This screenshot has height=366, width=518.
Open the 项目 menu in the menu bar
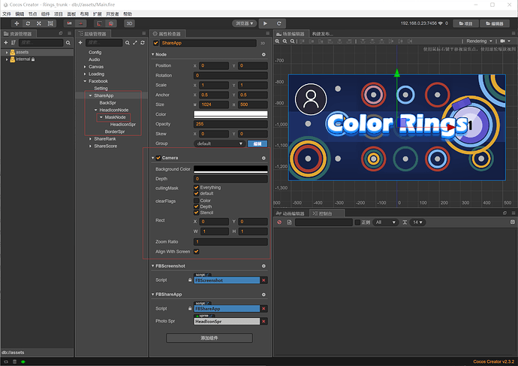pyautogui.click(x=59, y=14)
